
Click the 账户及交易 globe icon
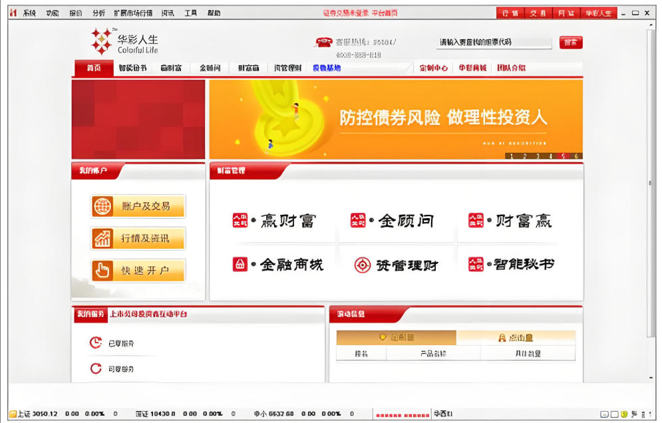[103, 206]
